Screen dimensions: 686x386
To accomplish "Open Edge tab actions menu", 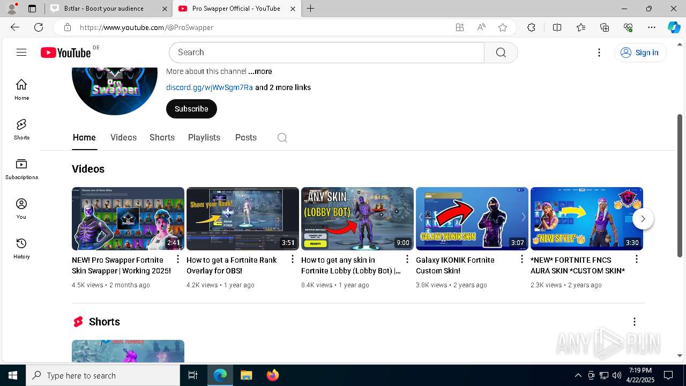I will [x=32, y=9].
